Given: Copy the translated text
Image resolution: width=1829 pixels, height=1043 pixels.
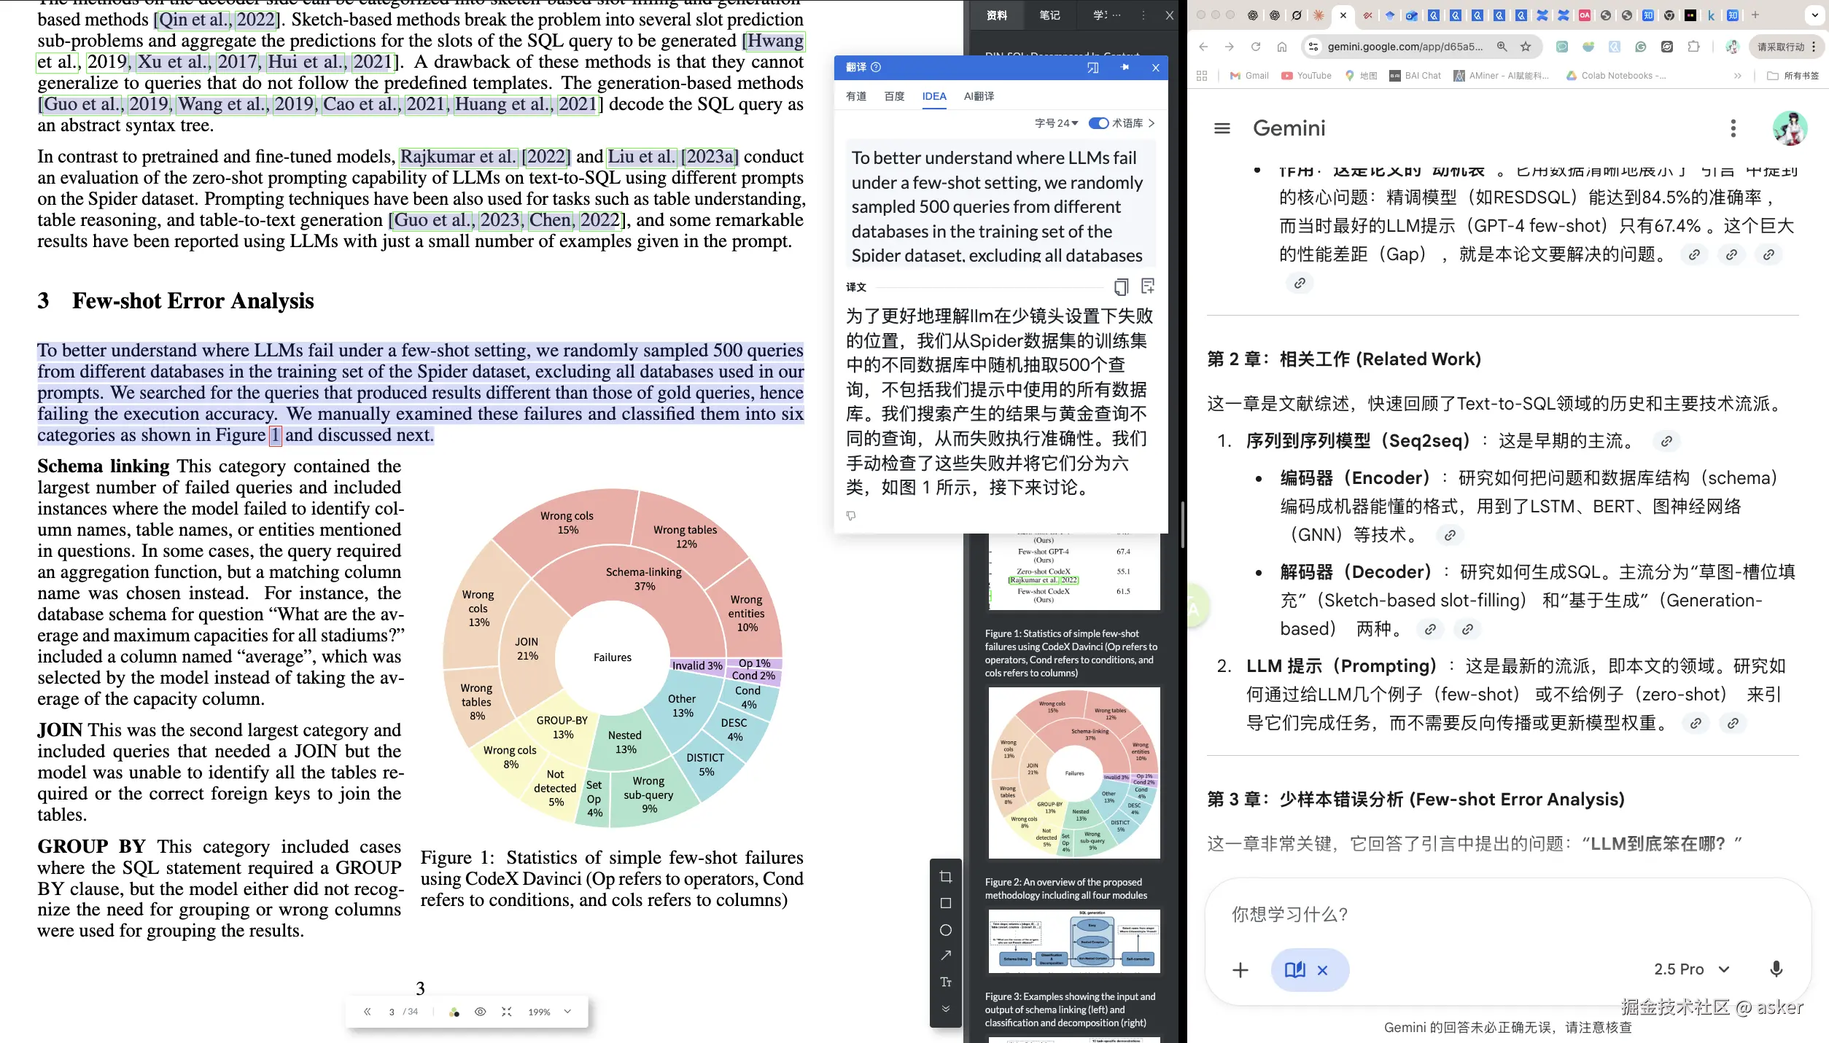Looking at the screenshot, I should click(1121, 286).
